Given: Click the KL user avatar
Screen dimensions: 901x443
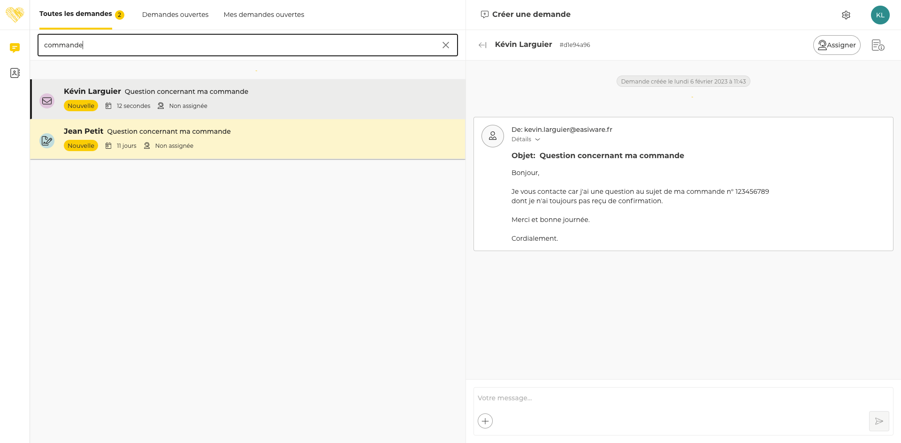Looking at the screenshot, I should tap(880, 15).
